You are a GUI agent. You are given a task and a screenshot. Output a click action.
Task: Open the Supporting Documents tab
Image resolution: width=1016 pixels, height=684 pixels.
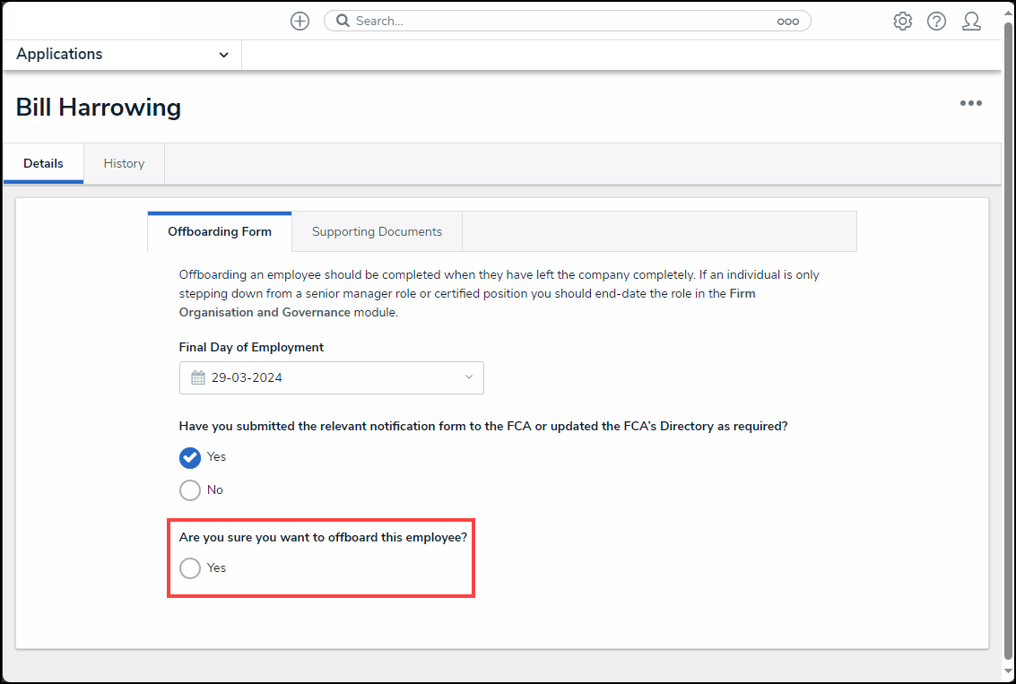pos(377,231)
